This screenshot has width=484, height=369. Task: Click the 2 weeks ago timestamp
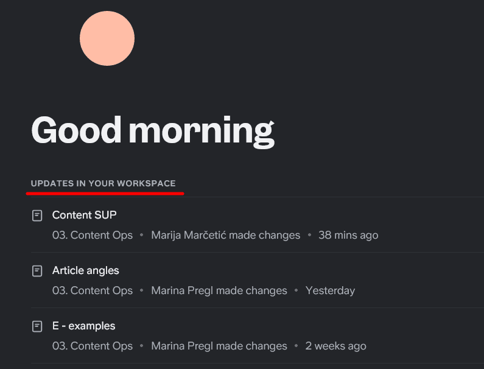(336, 346)
